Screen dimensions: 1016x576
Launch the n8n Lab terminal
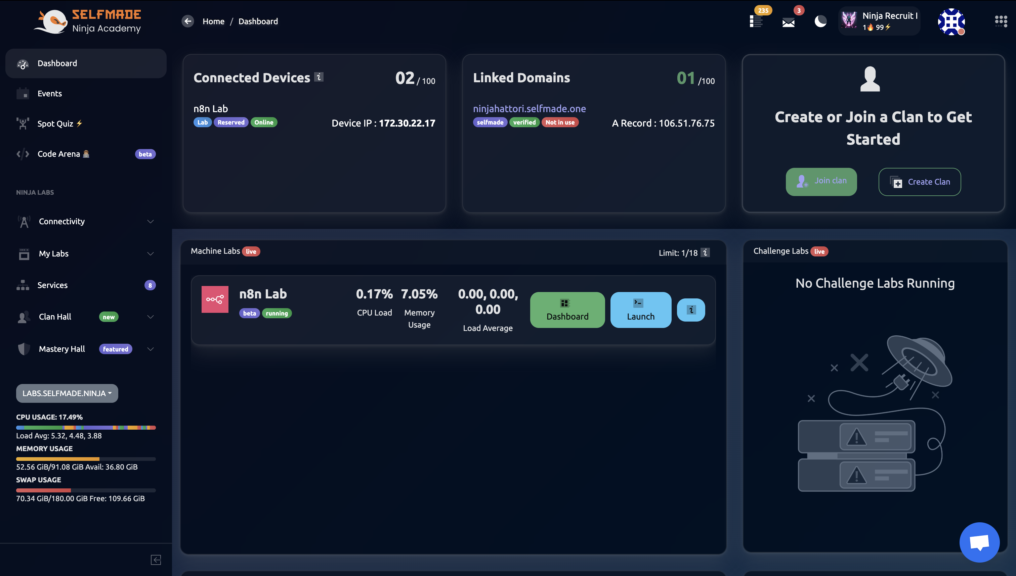(640, 310)
